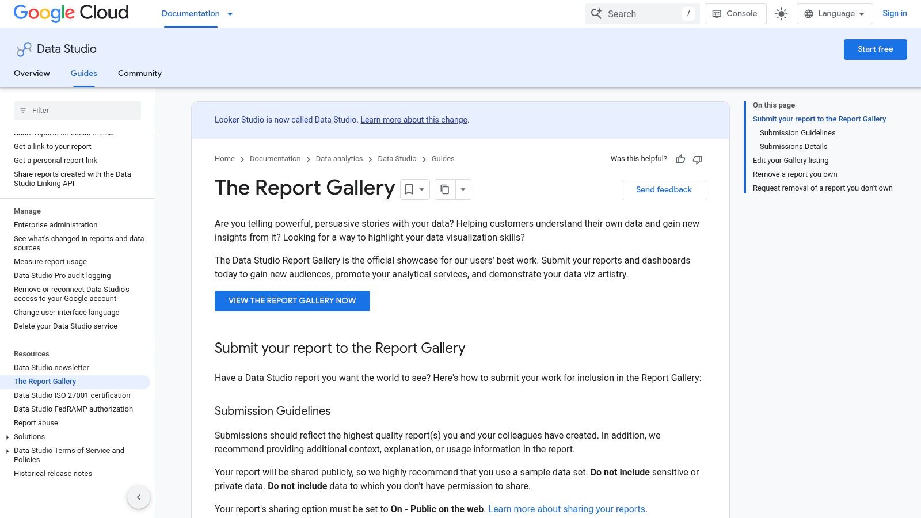This screenshot has height=518, width=921.
Task: Bookmark this page with the bookmark icon
Action: (409, 189)
